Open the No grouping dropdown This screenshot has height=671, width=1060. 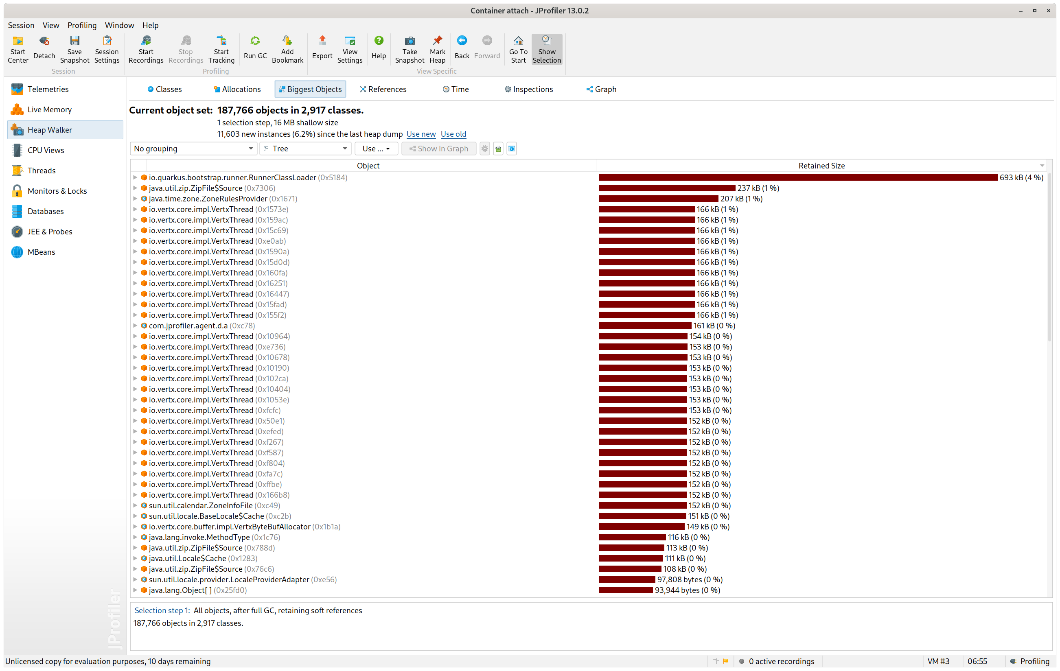[193, 149]
